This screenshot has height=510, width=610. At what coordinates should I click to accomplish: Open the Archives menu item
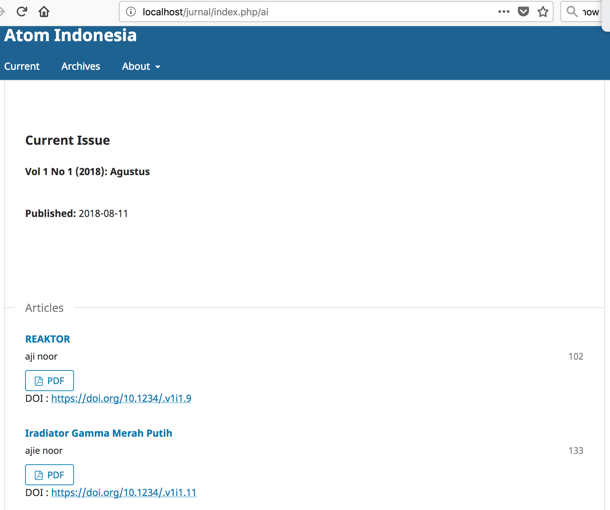pos(81,66)
